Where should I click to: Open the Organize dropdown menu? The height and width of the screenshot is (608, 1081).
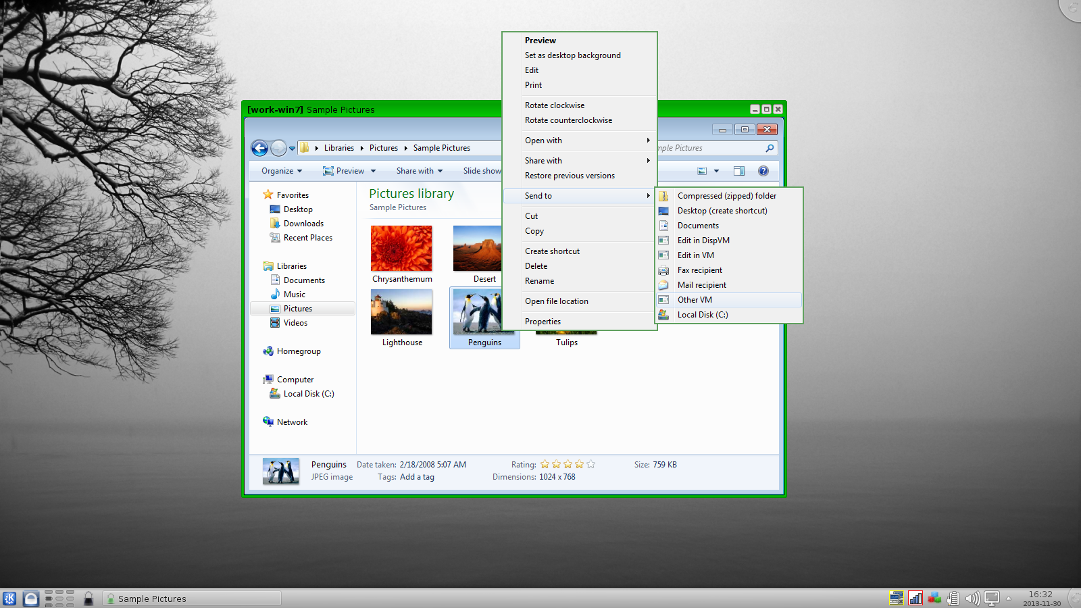click(x=280, y=170)
